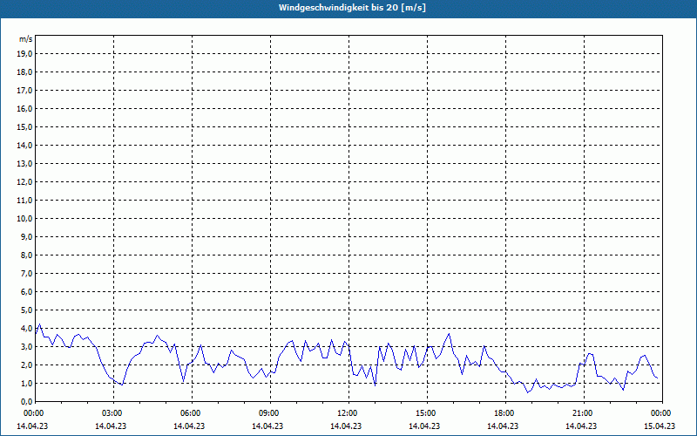
Task: Click the wind speed peak just after 00:00
Action: tap(38, 324)
